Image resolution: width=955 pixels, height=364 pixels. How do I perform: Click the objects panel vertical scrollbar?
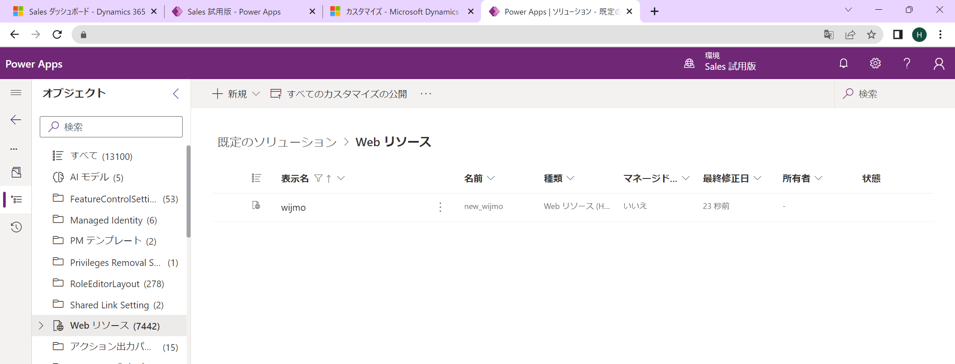pyautogui.click(x=188, y=192)
